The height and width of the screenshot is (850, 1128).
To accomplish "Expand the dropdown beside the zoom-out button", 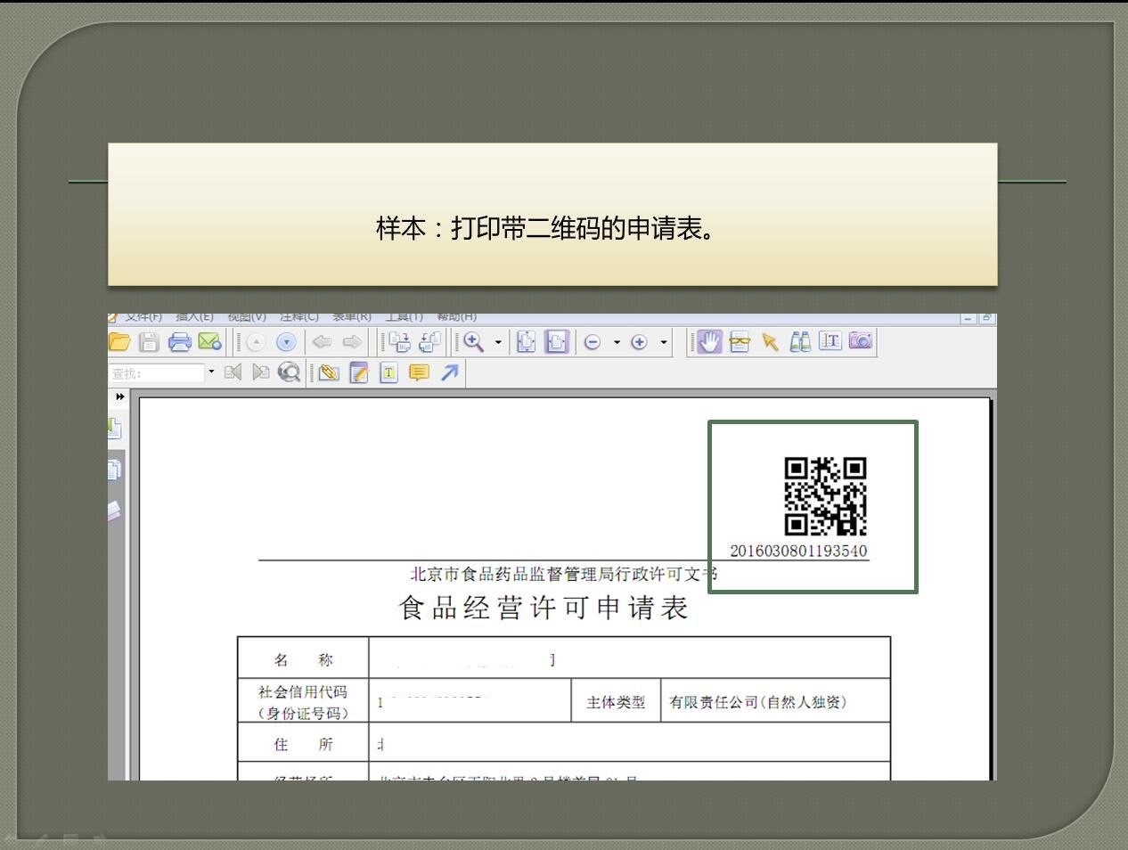I will [x=617, y=342].
